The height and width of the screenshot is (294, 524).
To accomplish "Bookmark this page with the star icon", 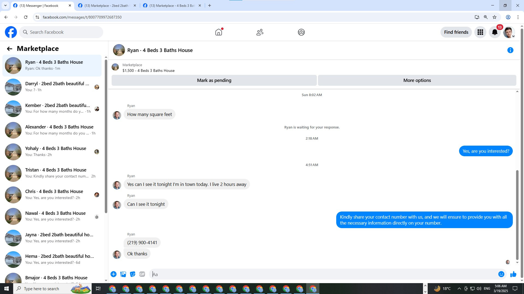I will pos(495,17).
